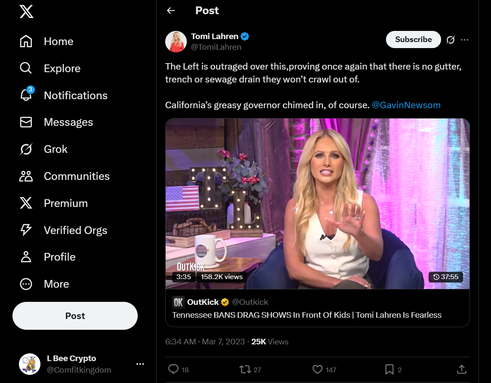Screen dimensions: 491x383
Task: Bookmark this post
Action: point(389,369)
